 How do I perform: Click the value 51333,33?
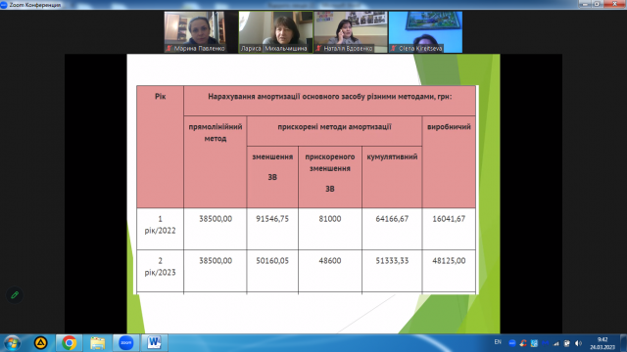392,261
